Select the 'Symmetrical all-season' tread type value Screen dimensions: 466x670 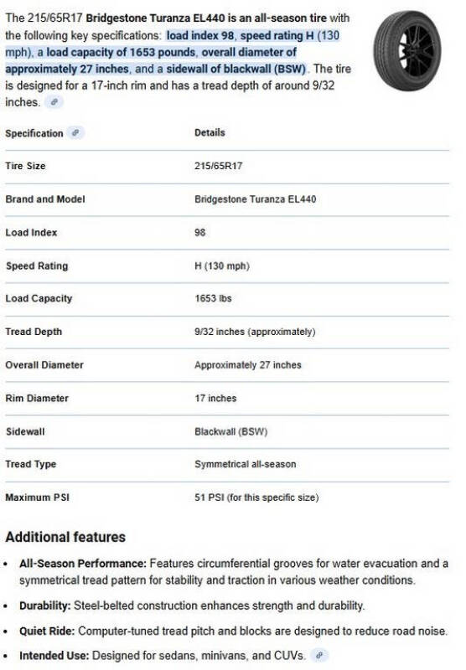[246, 464]
